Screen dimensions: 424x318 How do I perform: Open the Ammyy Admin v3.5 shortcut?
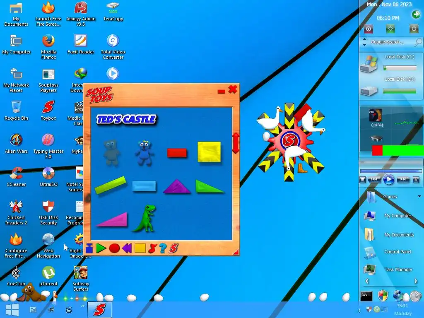coord(81,14)
